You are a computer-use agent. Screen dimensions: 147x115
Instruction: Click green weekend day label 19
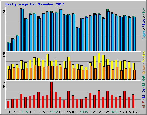86,112
